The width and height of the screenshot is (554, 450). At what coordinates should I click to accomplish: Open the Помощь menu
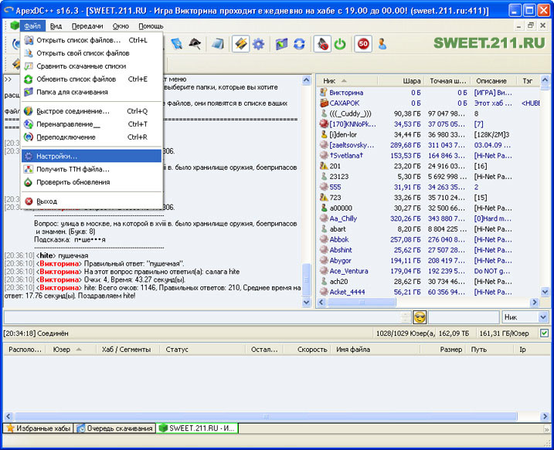tap(151, 26)
